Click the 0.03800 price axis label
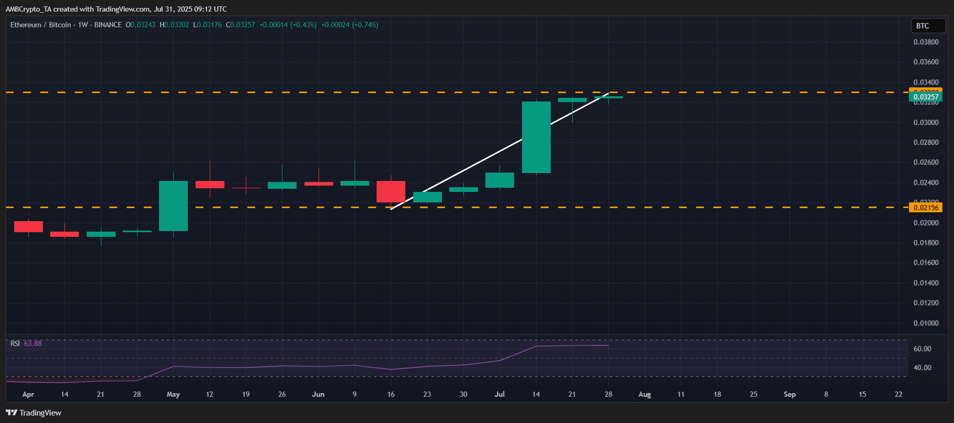The image size is (954, 423). click(925, 42)
